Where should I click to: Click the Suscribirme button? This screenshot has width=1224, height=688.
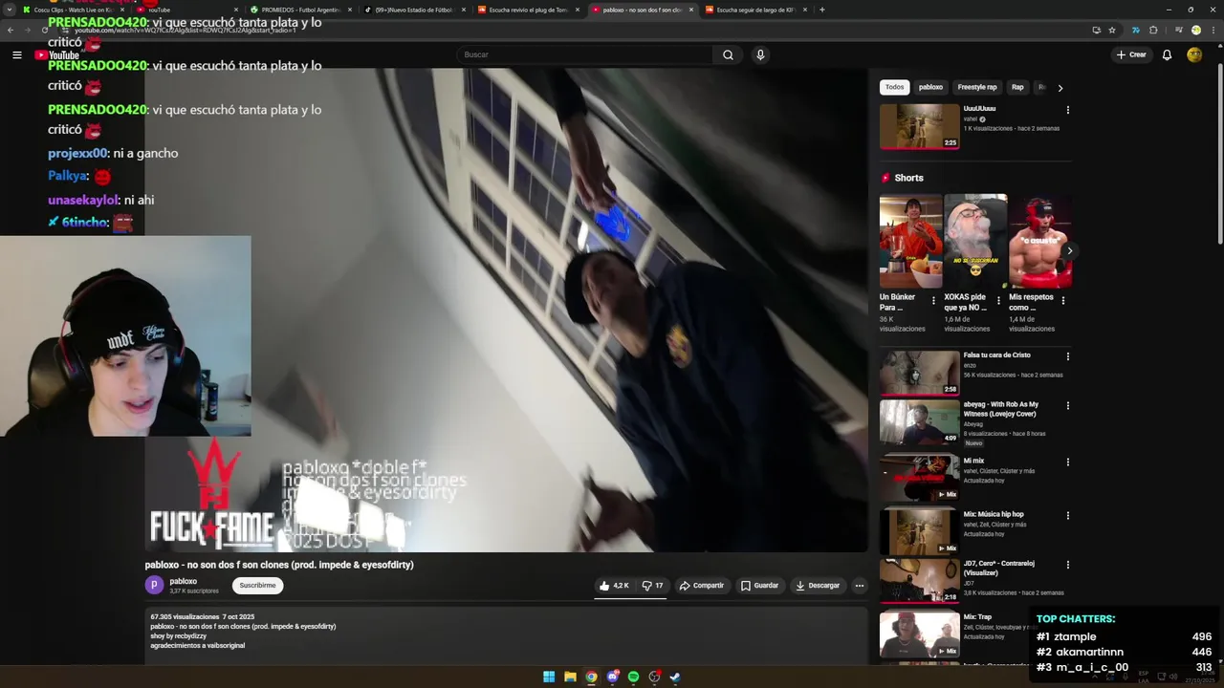click(257, 586)
